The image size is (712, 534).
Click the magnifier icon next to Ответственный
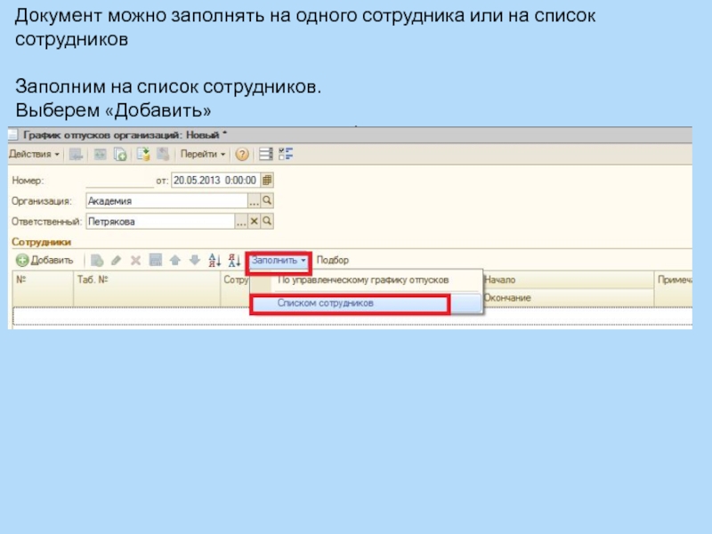click(x=267, y=221)
